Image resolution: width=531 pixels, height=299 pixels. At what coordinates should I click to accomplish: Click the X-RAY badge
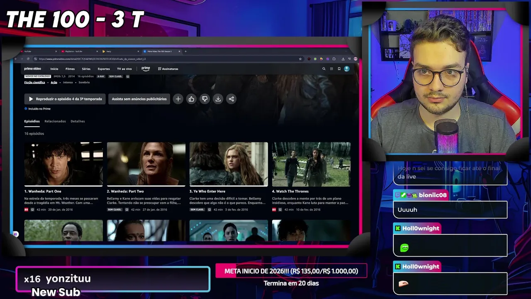click(101, 76)
